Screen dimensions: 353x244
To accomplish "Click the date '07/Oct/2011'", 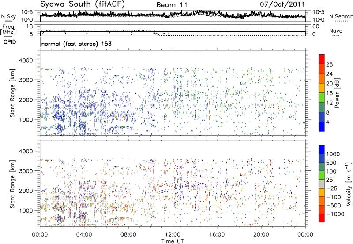I will coord(282,4).
